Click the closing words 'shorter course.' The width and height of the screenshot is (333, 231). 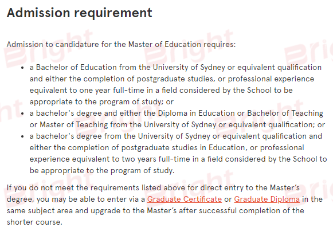tap(34, 222)
